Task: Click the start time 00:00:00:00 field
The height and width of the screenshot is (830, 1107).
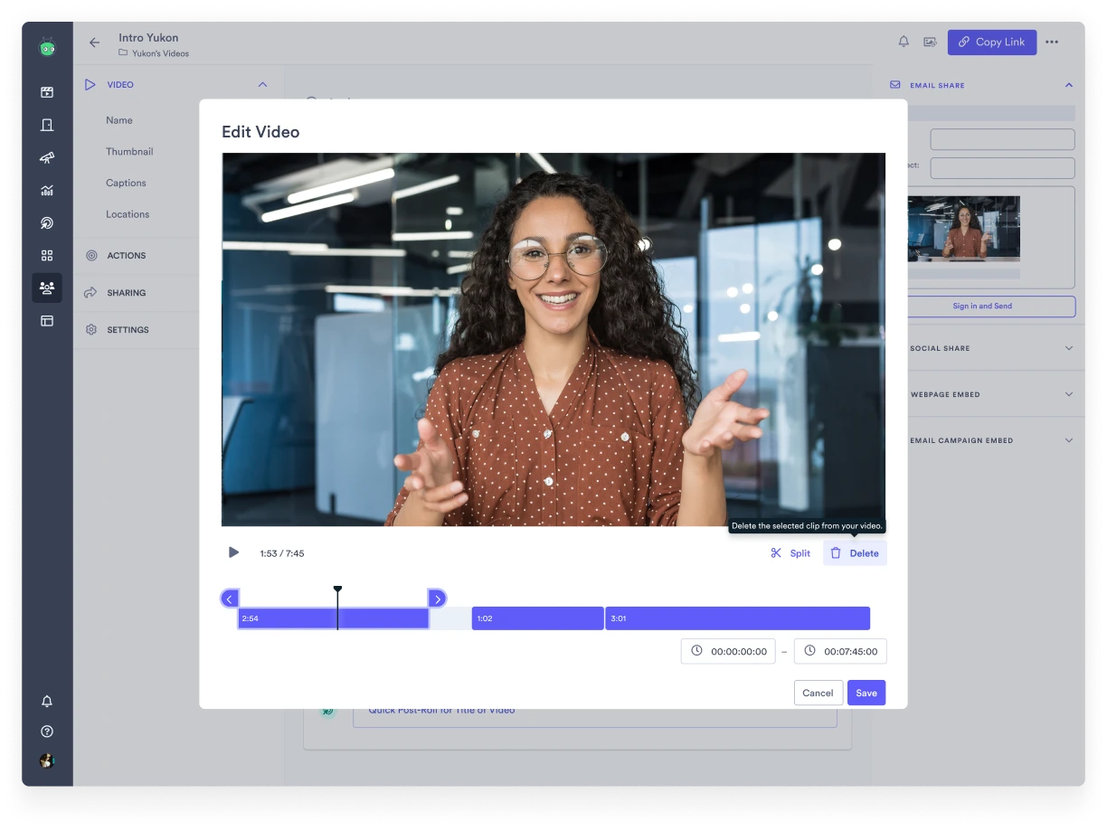Action: point(728,651)
